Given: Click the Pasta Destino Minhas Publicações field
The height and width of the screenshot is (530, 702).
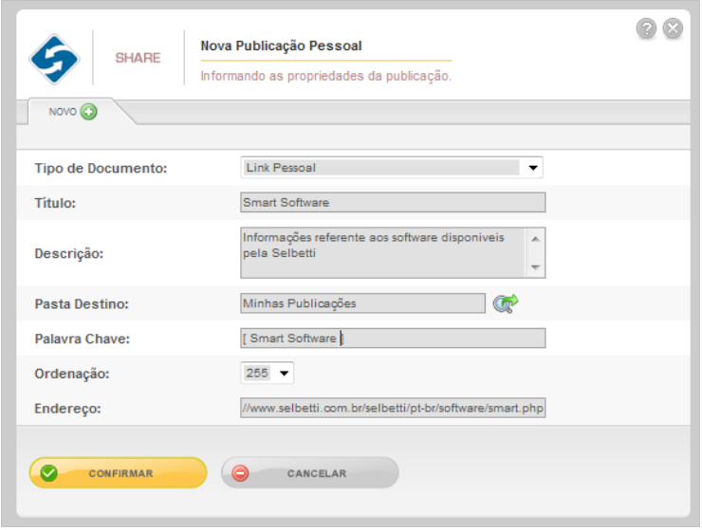Looking at the screenshot, I should tap(362, 303).
